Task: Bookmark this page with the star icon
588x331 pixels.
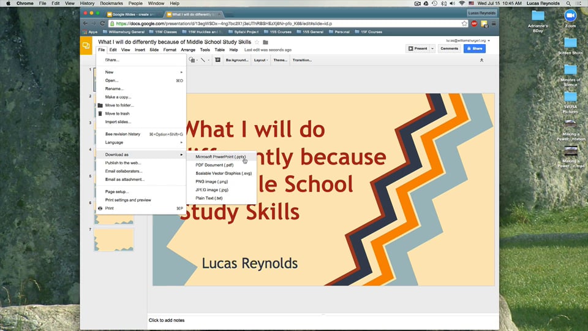Action: coord(464,23)
